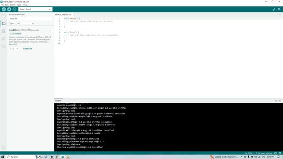
Task: Click the ENG language indicator in tray
Action: coord(264,157)
